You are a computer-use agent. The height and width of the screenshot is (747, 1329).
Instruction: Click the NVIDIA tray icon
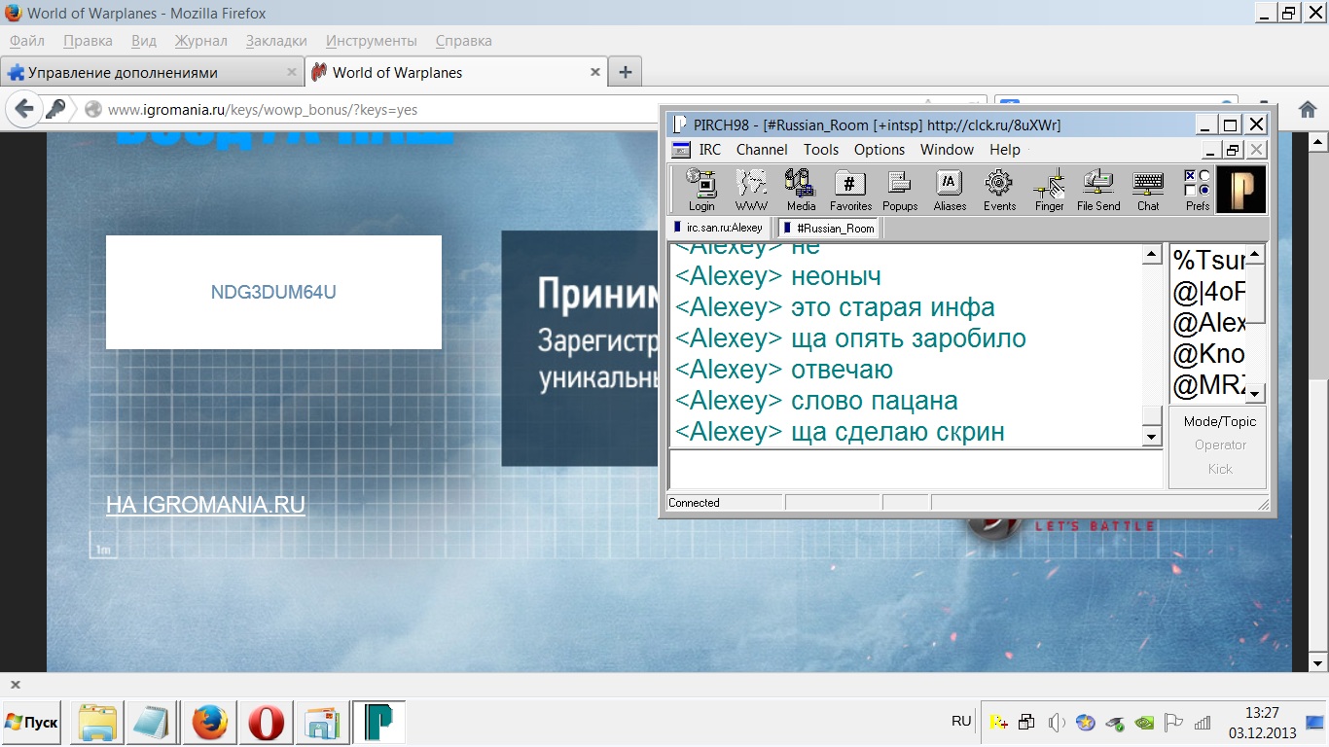(1145, 723)
